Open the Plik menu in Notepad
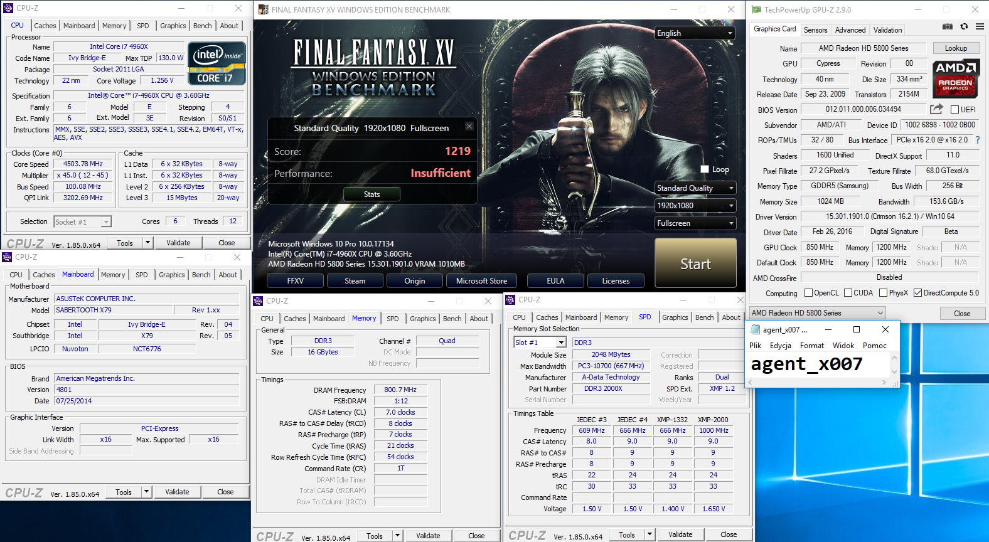Viewport: 989px width, 542px height. click(x=755, y=346)
